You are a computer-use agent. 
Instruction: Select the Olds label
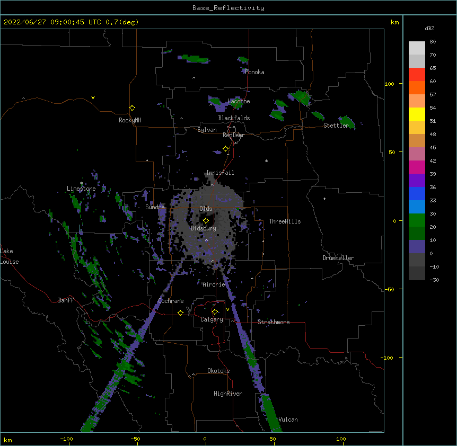point(206,209)
